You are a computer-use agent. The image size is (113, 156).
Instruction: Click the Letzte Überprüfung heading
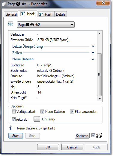point(28,46)
